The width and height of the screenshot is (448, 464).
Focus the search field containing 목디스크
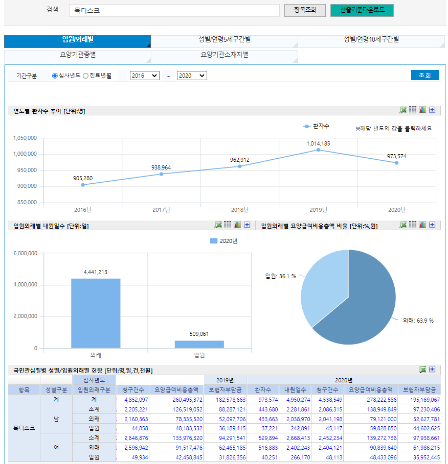174,10
